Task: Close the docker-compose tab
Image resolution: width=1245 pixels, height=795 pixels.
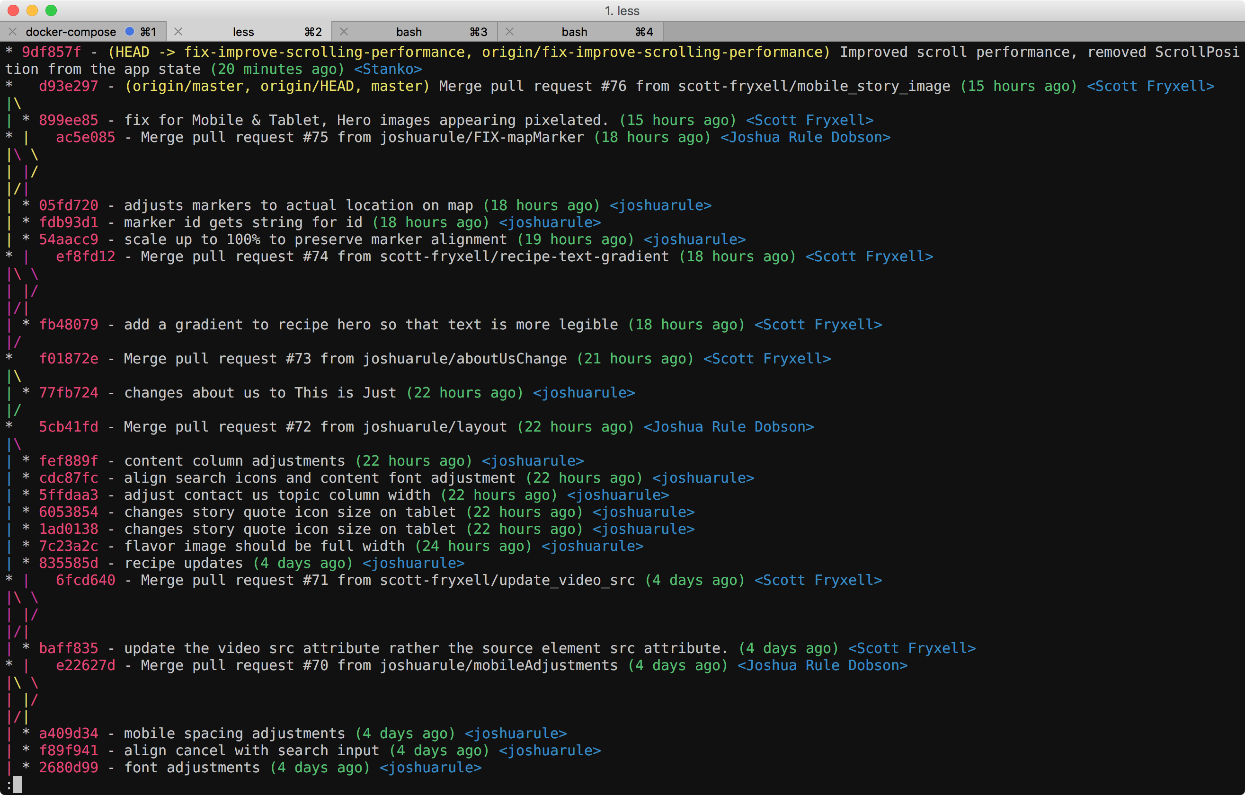Action: [x=13, y=32]
